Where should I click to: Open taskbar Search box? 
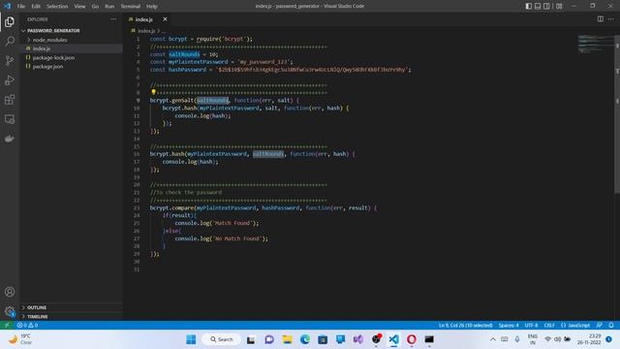[222, 339]
